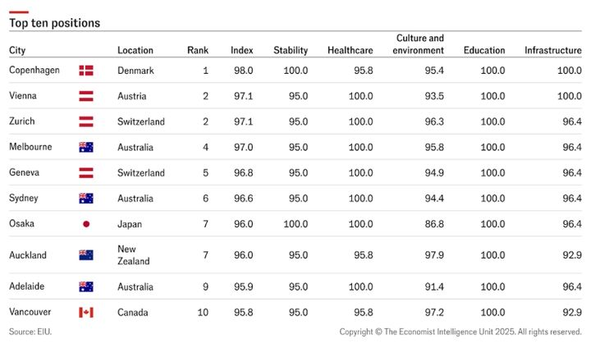Click the Rank column header
Screen dimensions: 591x348
pos(197,51)
